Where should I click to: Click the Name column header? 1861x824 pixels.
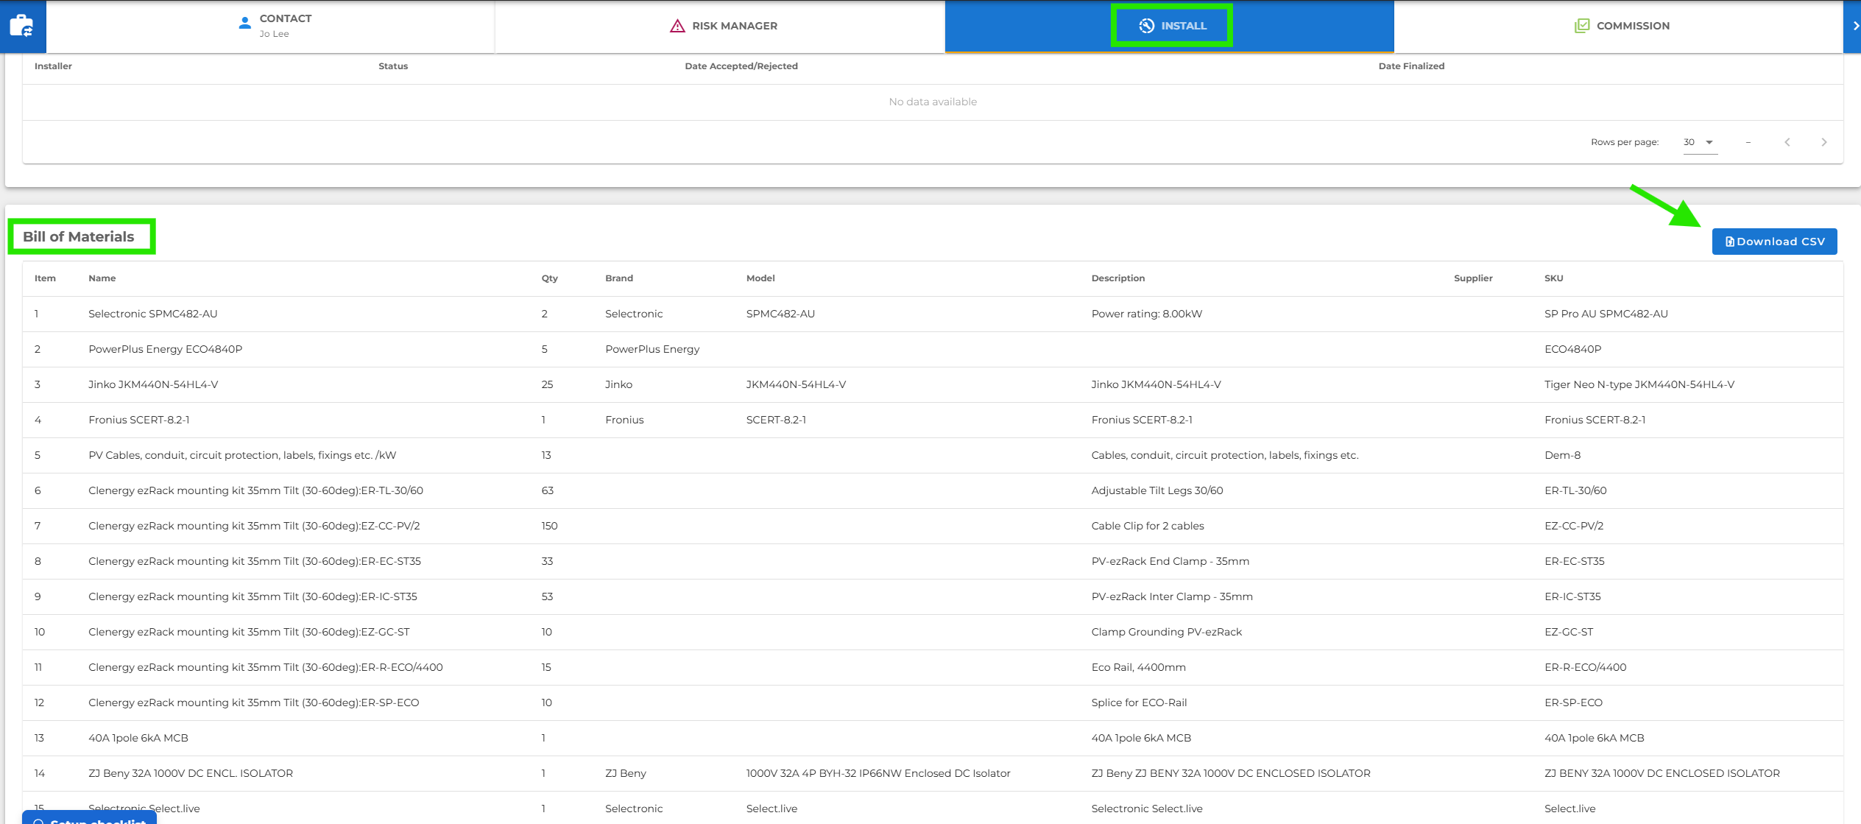point(102,278)
